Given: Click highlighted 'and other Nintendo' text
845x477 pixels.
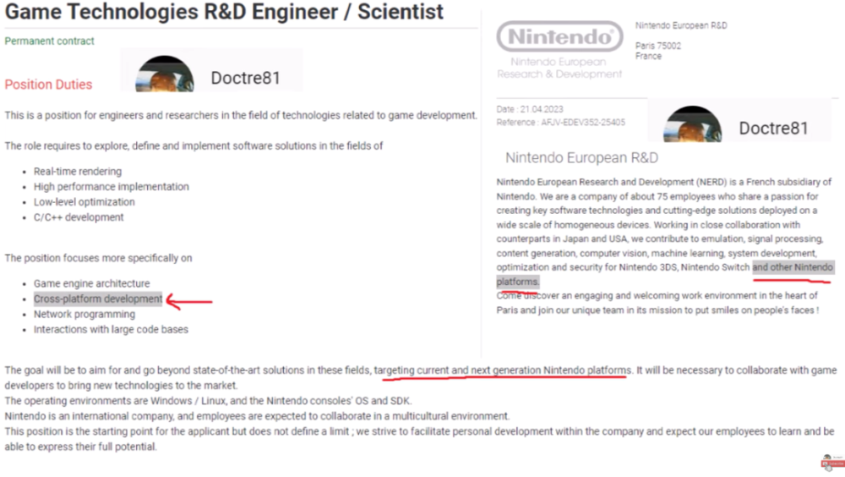Looking at the screenshot, I should (793, 267).
